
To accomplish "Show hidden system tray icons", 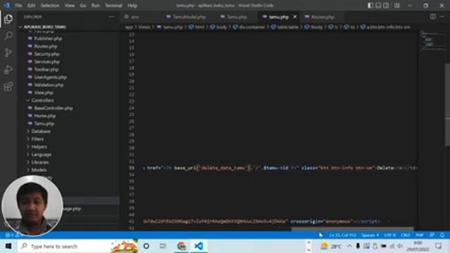I will [x=349, y=246].
